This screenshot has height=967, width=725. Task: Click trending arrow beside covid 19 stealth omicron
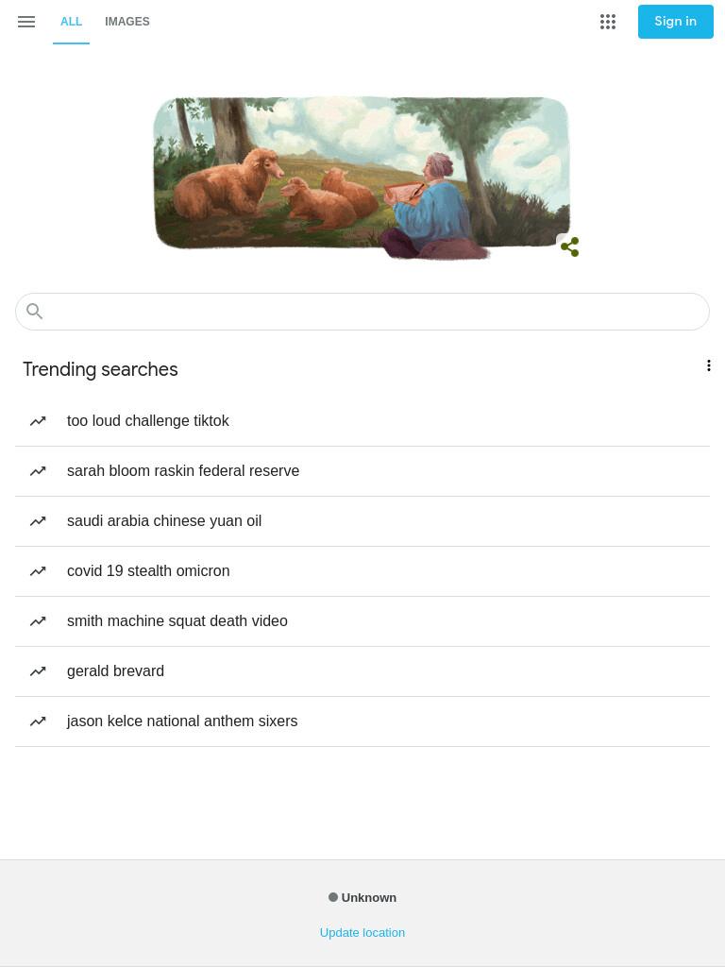coord(38,571)
